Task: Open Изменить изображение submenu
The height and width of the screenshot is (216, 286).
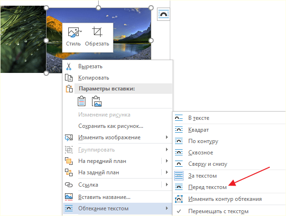Action: (118, 137)
